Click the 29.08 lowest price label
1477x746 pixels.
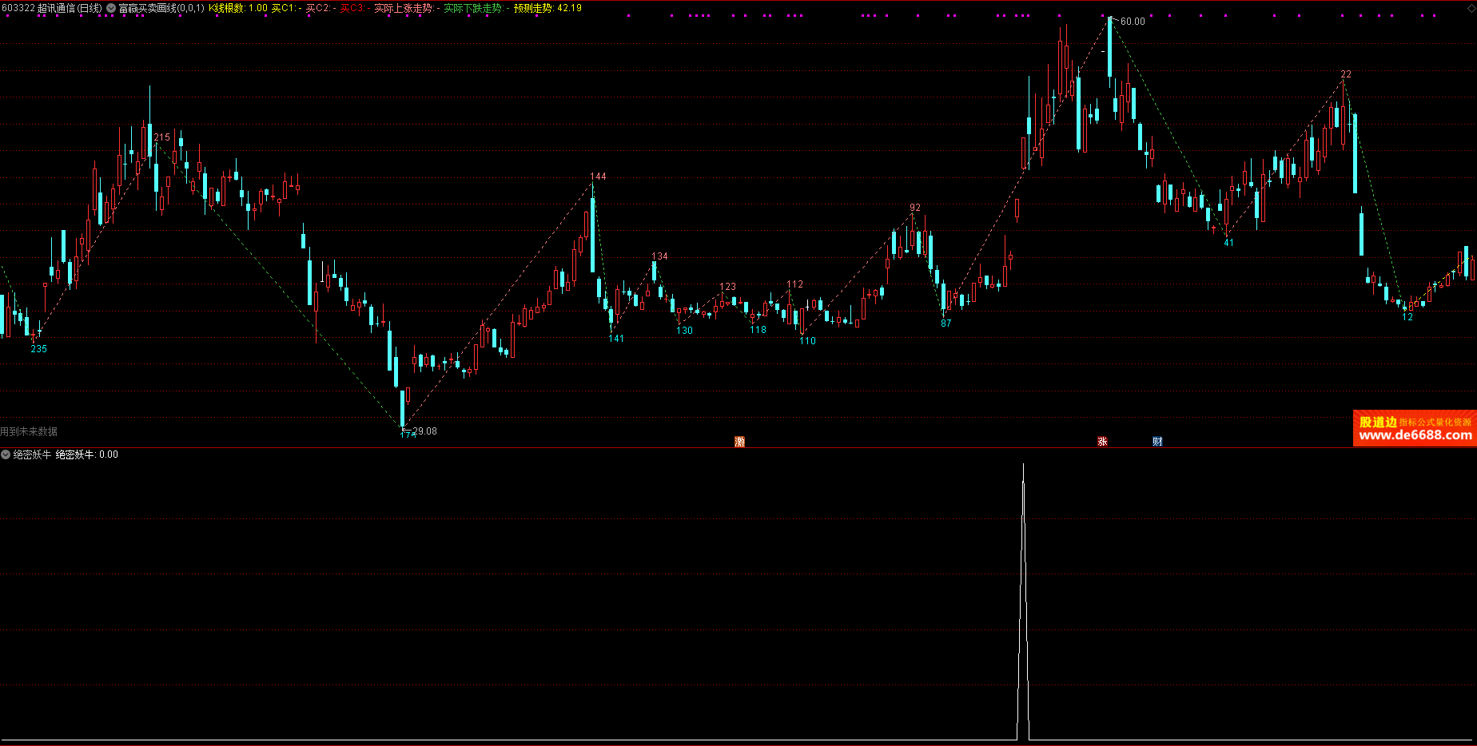pos(424,431)
